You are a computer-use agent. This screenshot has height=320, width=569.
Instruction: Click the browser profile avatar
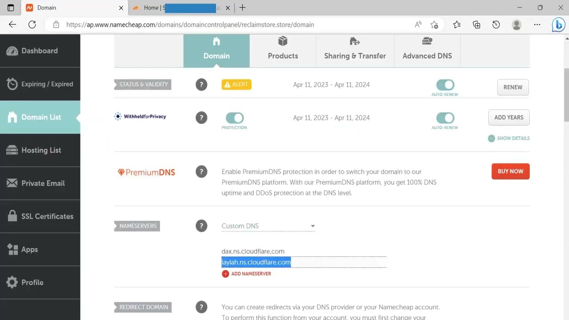pos(517,25)
